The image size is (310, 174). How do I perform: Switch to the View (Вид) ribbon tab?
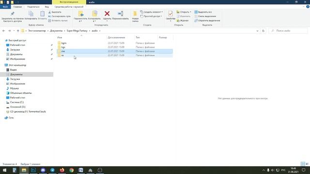(46, 7)
